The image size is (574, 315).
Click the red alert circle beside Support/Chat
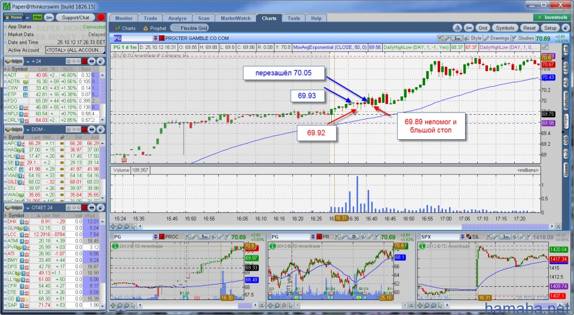(100, 17)
